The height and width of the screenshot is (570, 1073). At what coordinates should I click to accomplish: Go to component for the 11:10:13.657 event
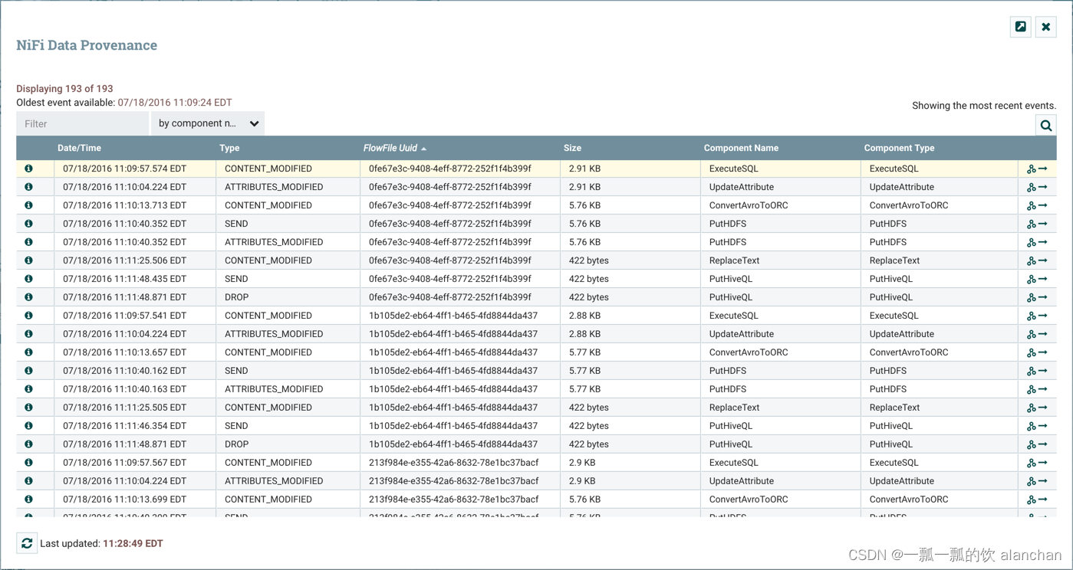(1043, 352)
